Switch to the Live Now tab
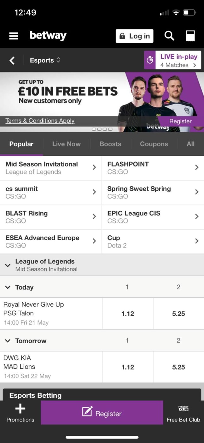Image resolution: width=204 pixels, height=443 pixels. click(66, 144)
